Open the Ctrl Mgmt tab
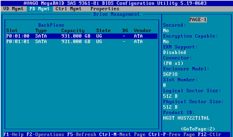The image size is (233, 137). click(68, 9)
